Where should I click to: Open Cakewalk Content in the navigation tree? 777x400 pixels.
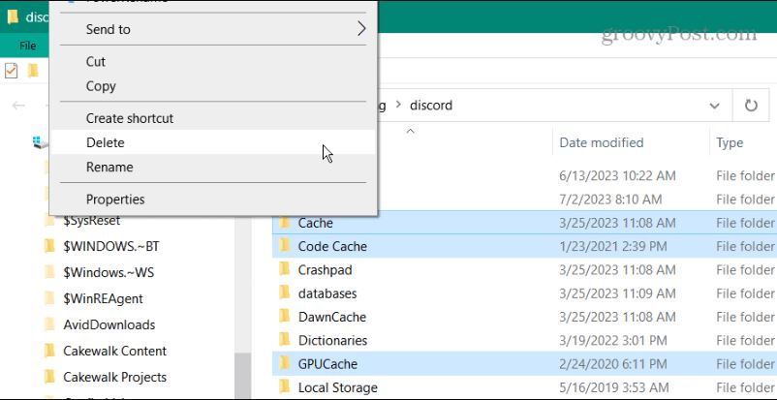[x=114, y=351]
